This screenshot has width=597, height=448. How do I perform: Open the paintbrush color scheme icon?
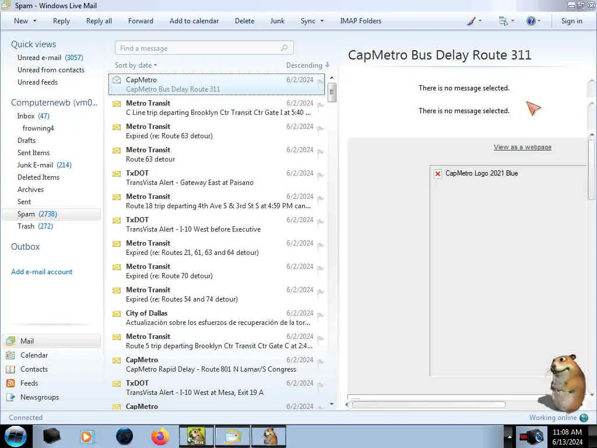click(x=471, y=21)
